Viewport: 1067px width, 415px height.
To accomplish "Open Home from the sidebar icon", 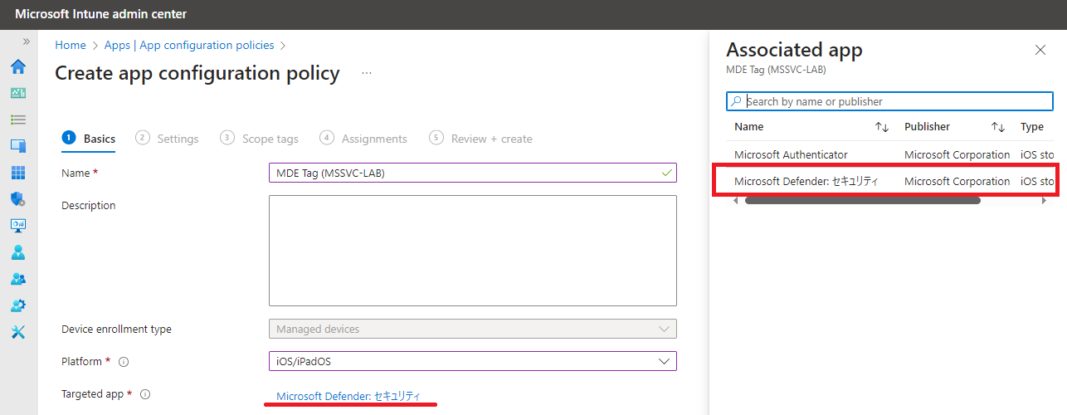I will (x=18, y=66).
